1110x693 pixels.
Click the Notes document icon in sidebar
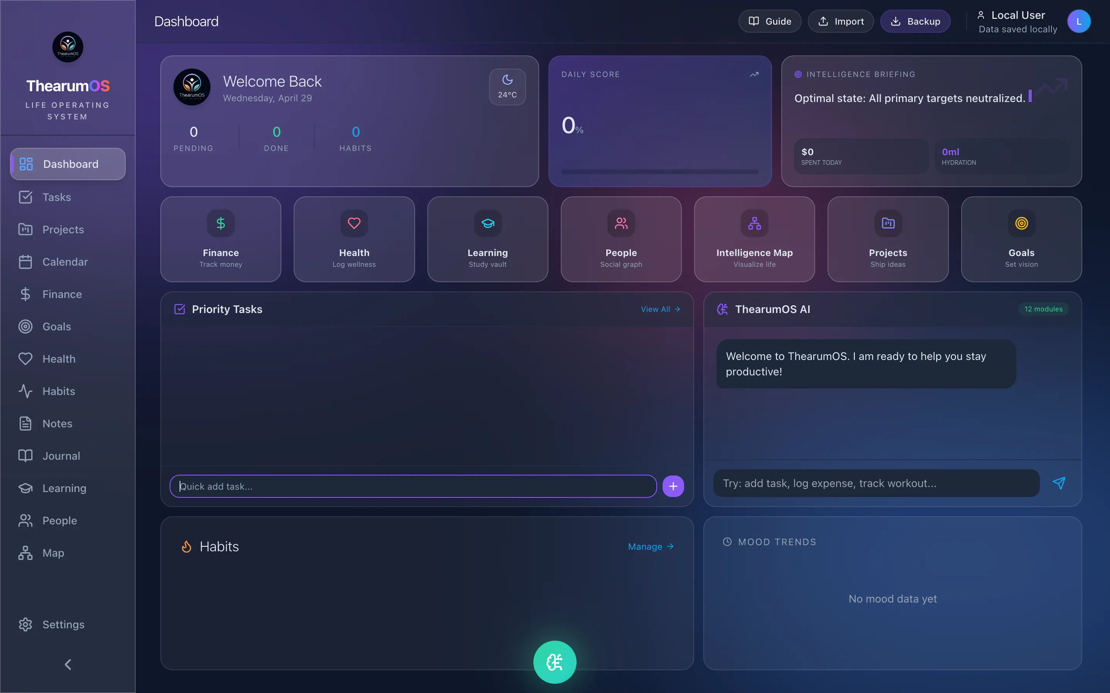(25, 423)
